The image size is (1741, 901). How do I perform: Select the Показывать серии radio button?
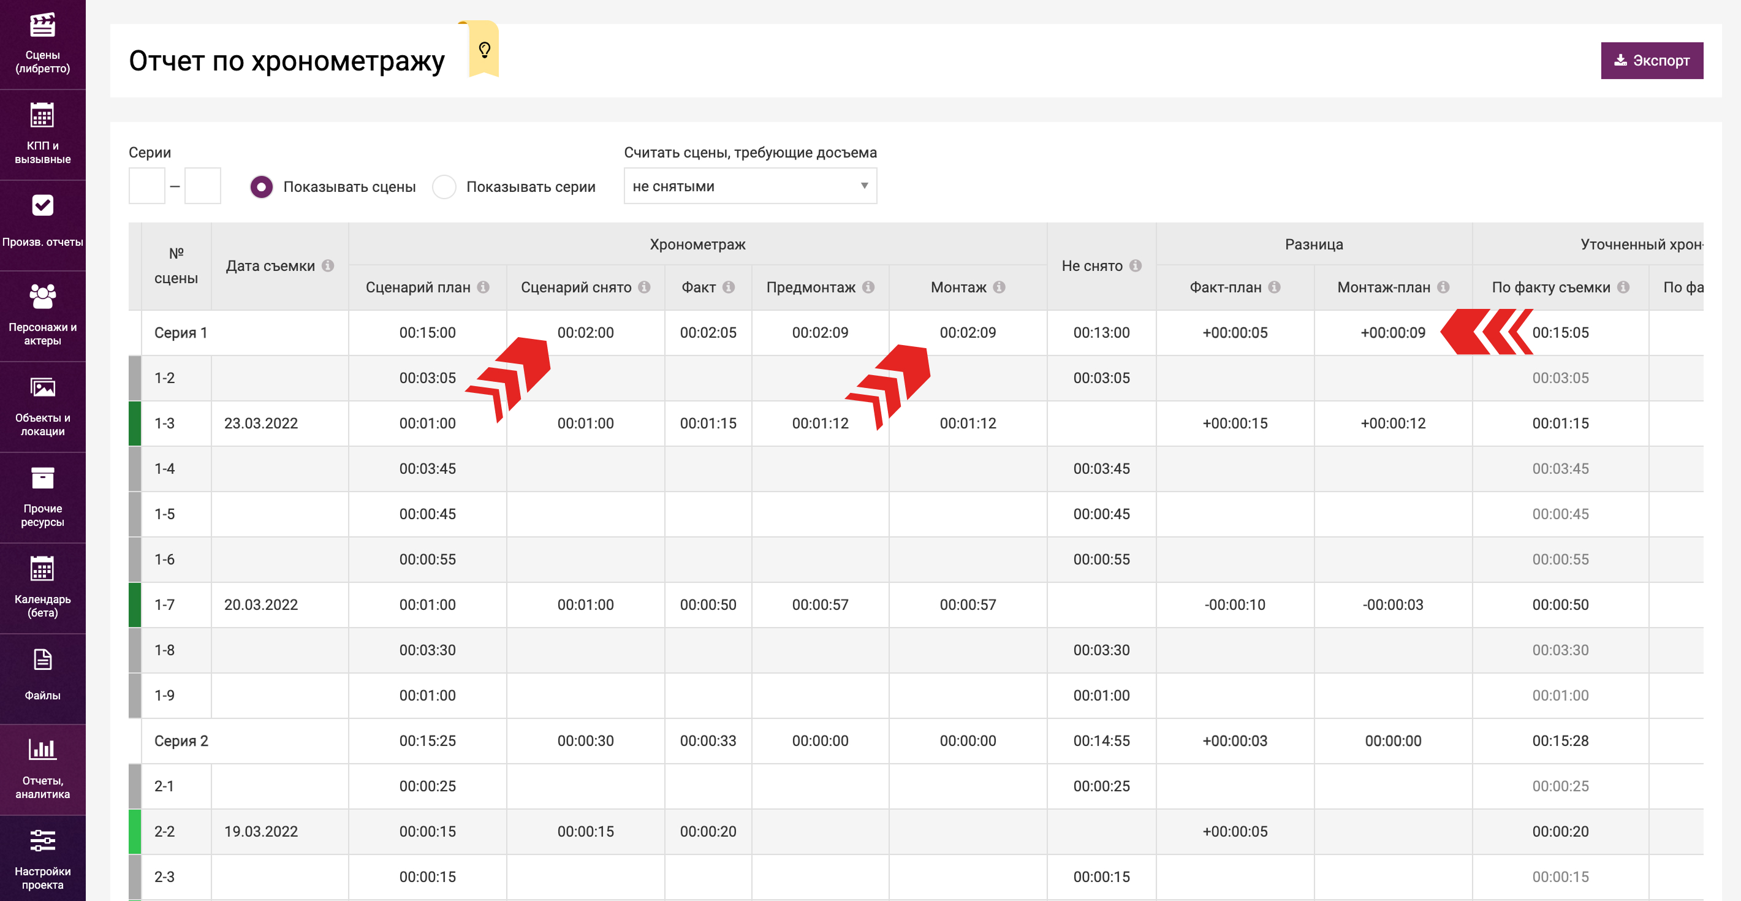(444, 186)
